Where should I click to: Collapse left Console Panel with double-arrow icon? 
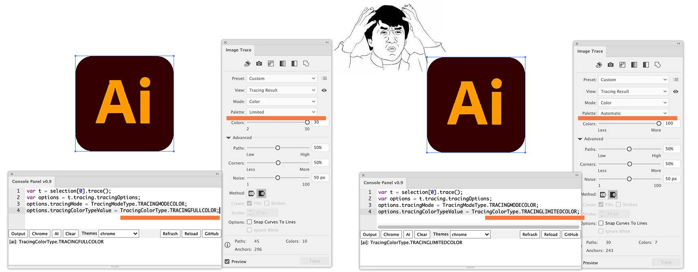[x=217, y=174]
